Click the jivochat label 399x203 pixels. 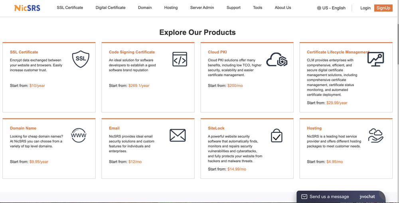click(367, 197)
